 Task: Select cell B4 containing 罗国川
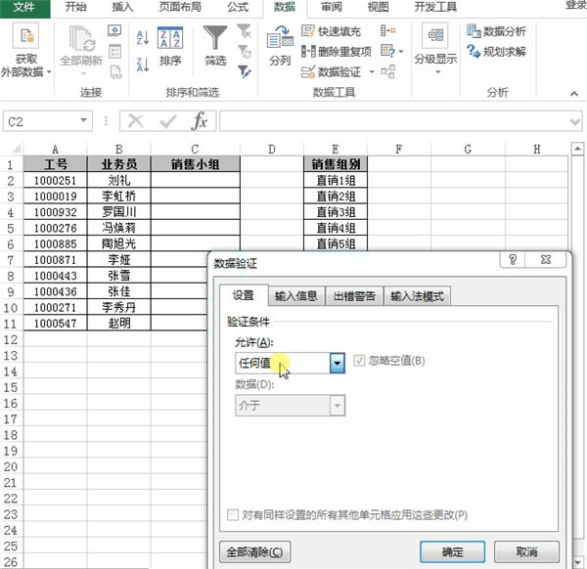[x=118, y=212]
